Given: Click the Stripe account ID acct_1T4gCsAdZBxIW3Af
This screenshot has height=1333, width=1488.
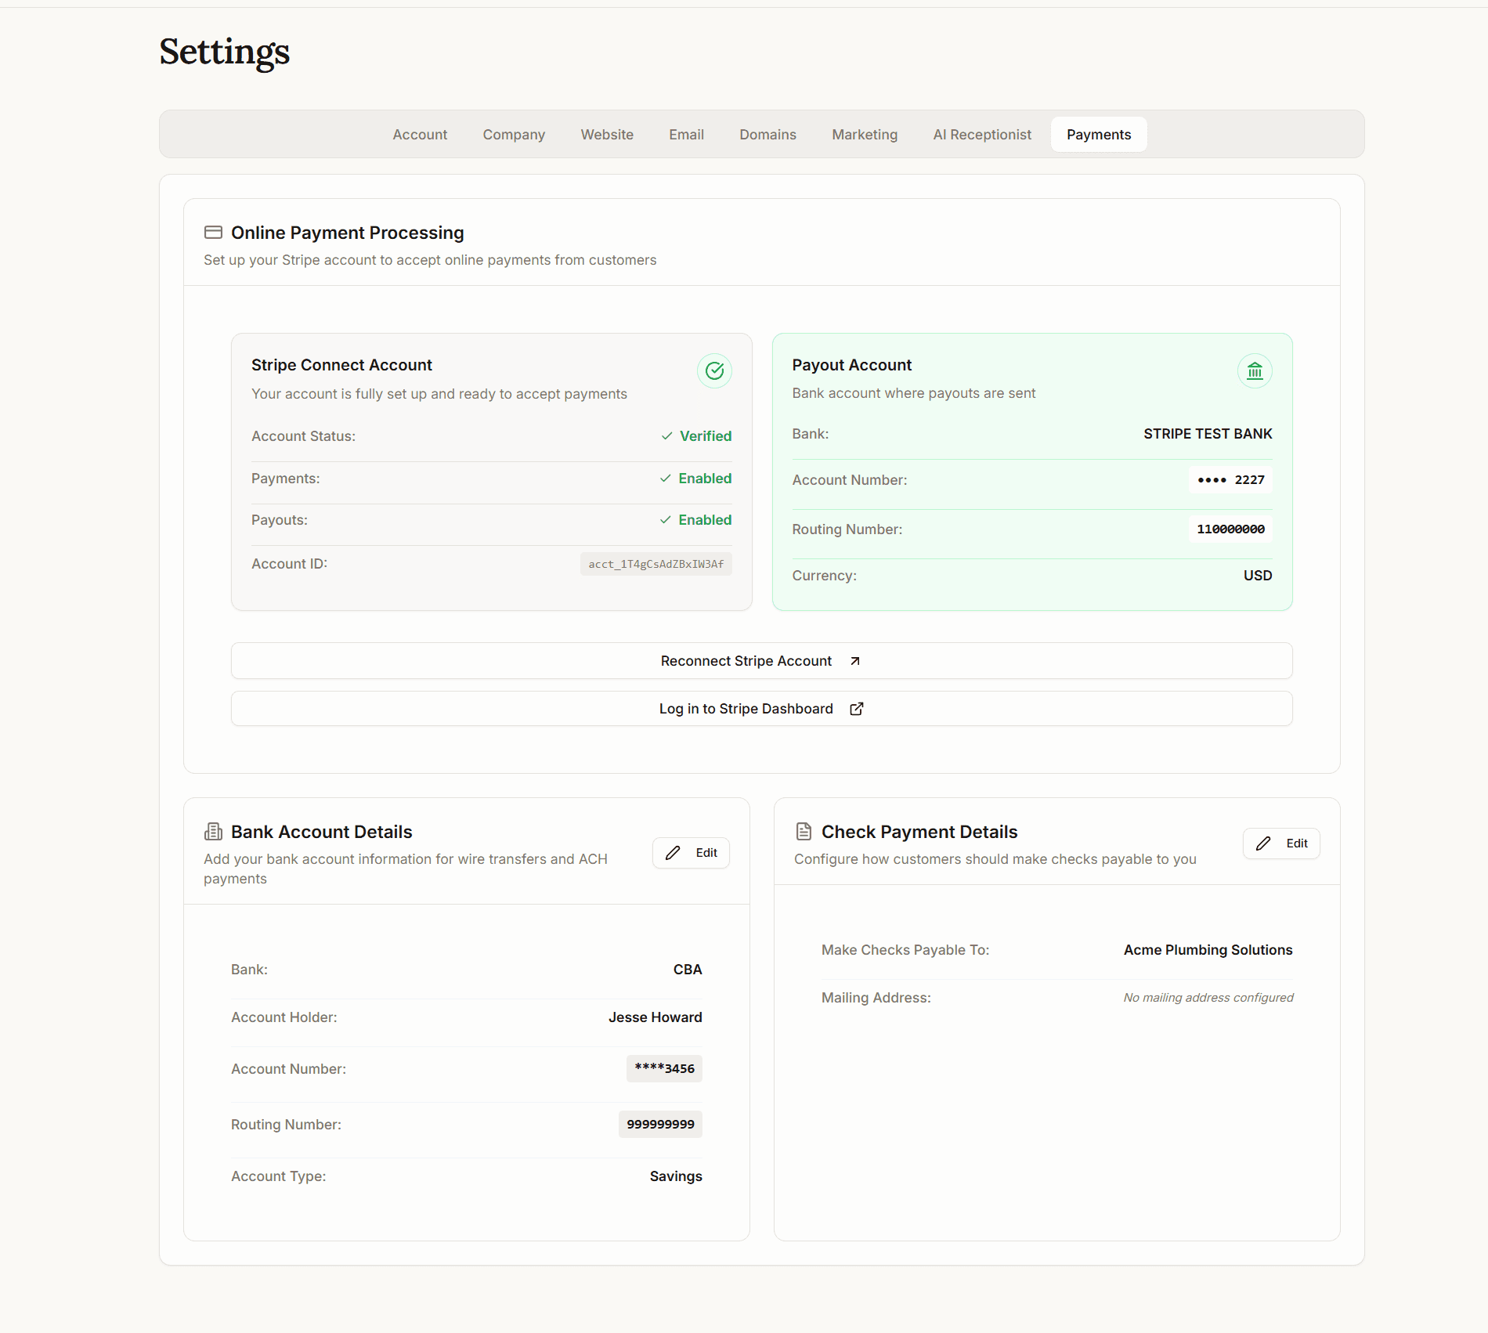Looking at the screenshot, I should click(656, 564).
